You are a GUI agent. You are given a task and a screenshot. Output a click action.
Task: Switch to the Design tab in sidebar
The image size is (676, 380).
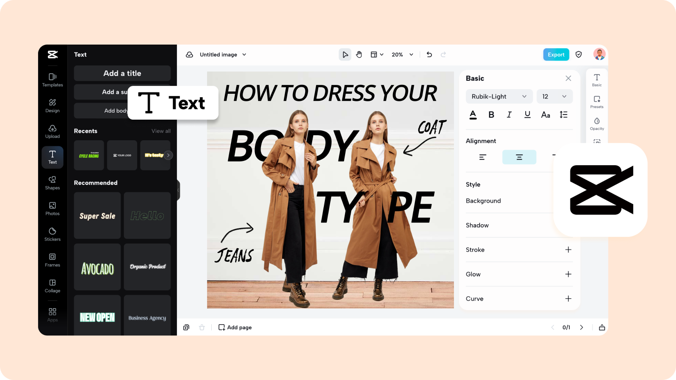(52, 106)
